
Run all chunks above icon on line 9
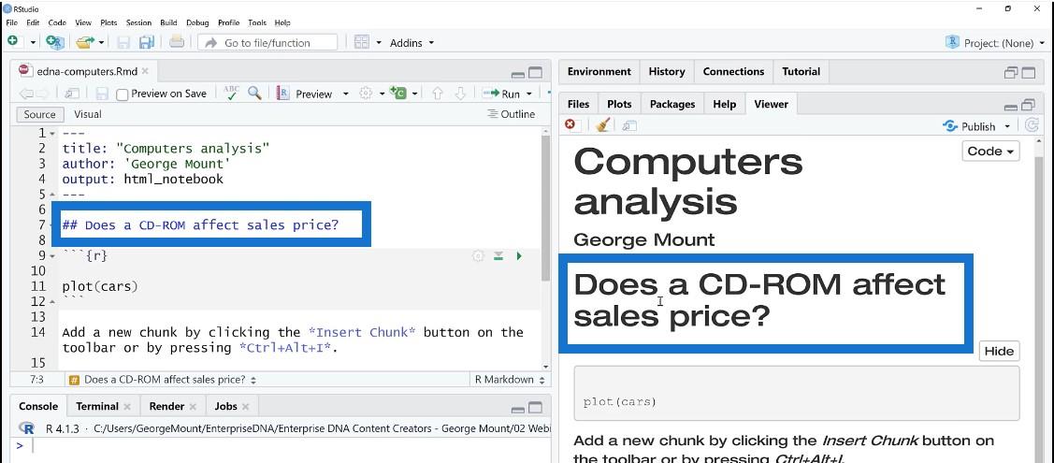click(498, 256)
